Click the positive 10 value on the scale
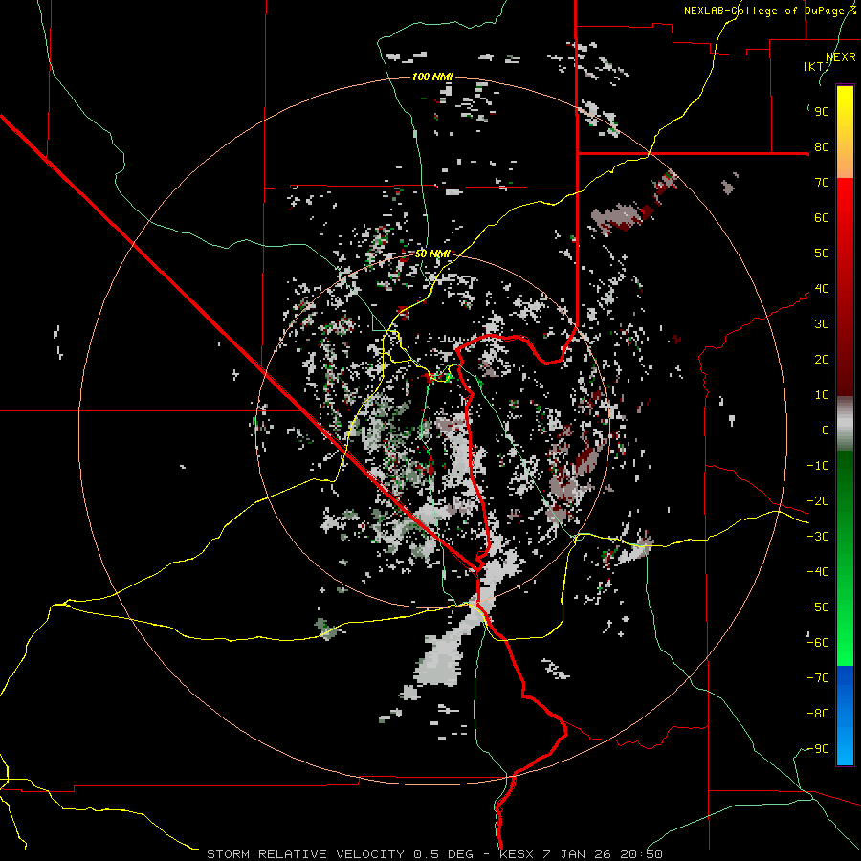The image size is (861, 861). tap(822, 395)
